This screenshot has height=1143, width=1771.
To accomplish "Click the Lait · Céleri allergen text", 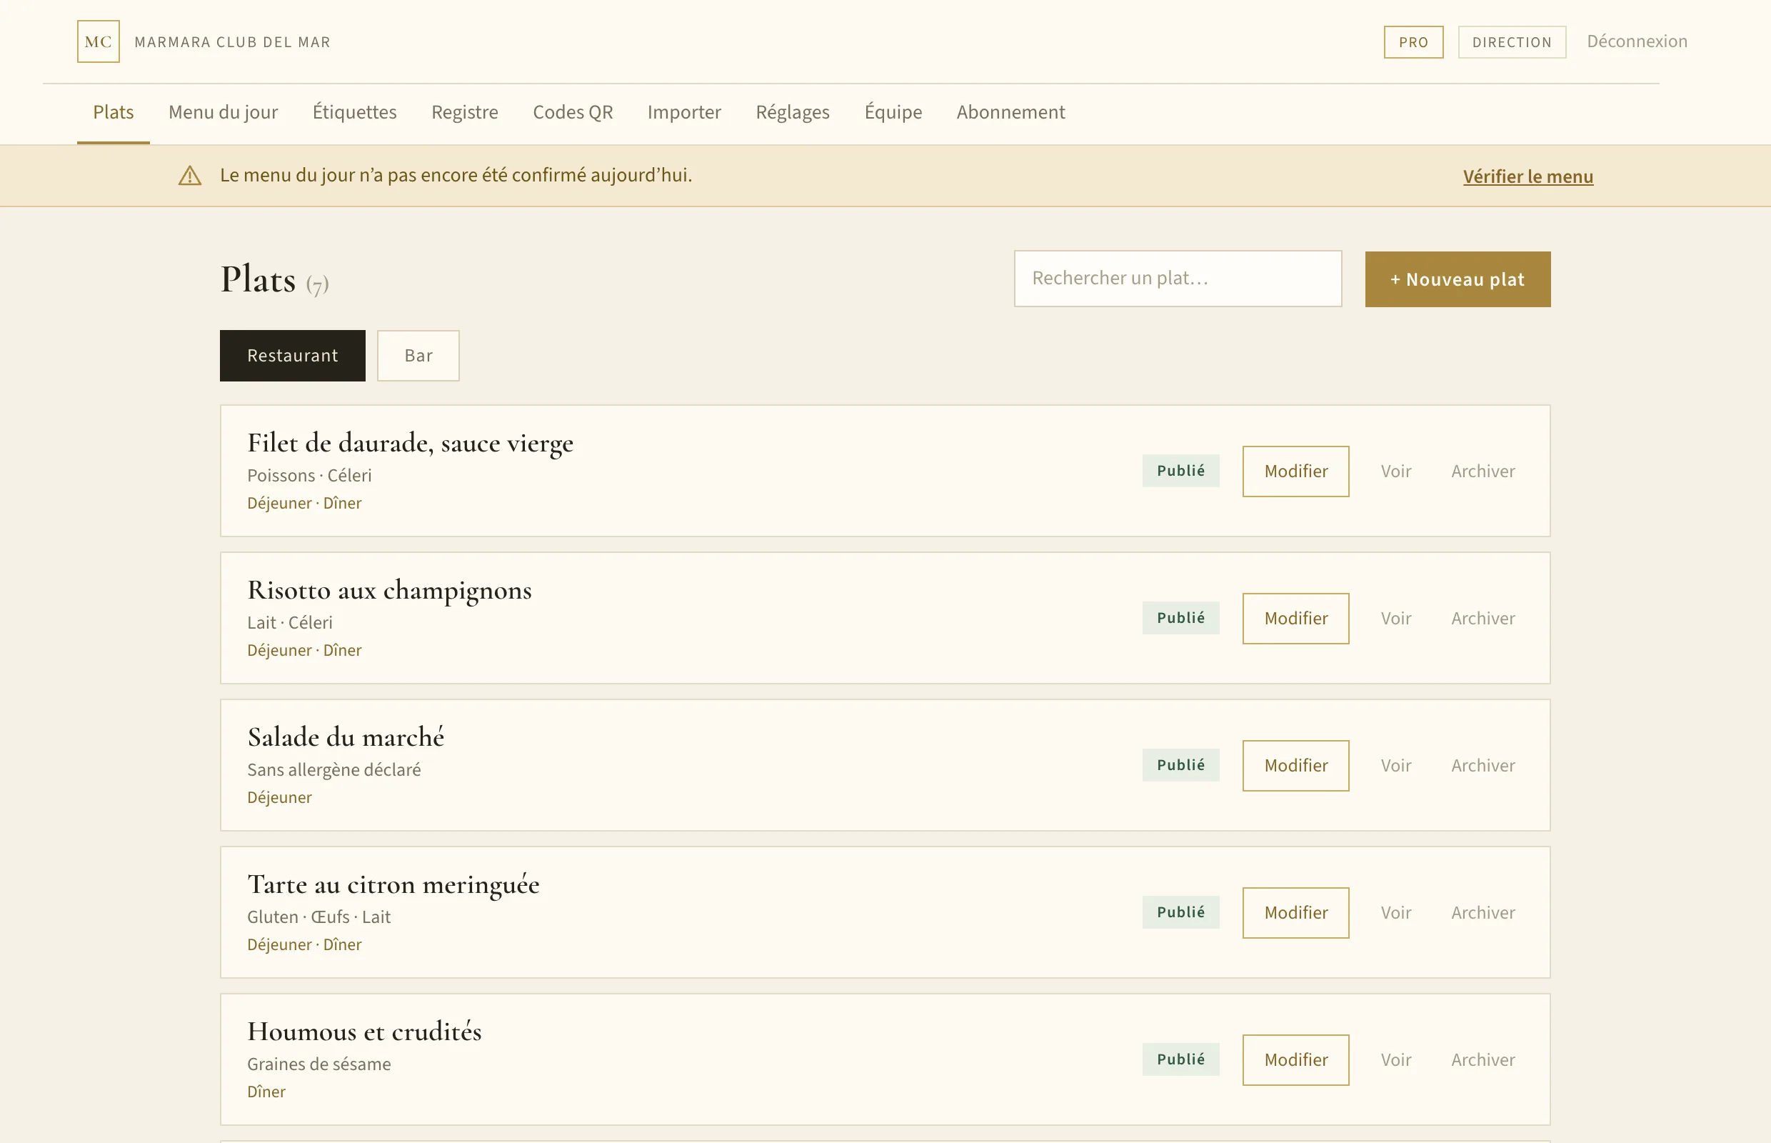I will pyautogui.click(x=290, y=623).
